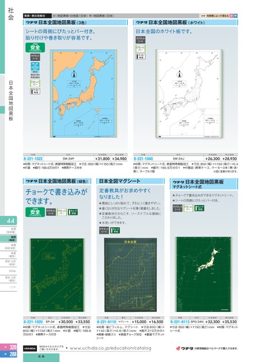The width and height of the screenshot is (259, 362).
Task: Click the white Japan outline map image
Action: (189, 93)
